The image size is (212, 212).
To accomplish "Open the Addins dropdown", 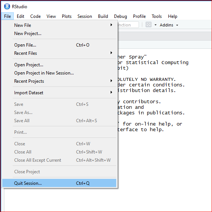I will click(x=169, y=25).
